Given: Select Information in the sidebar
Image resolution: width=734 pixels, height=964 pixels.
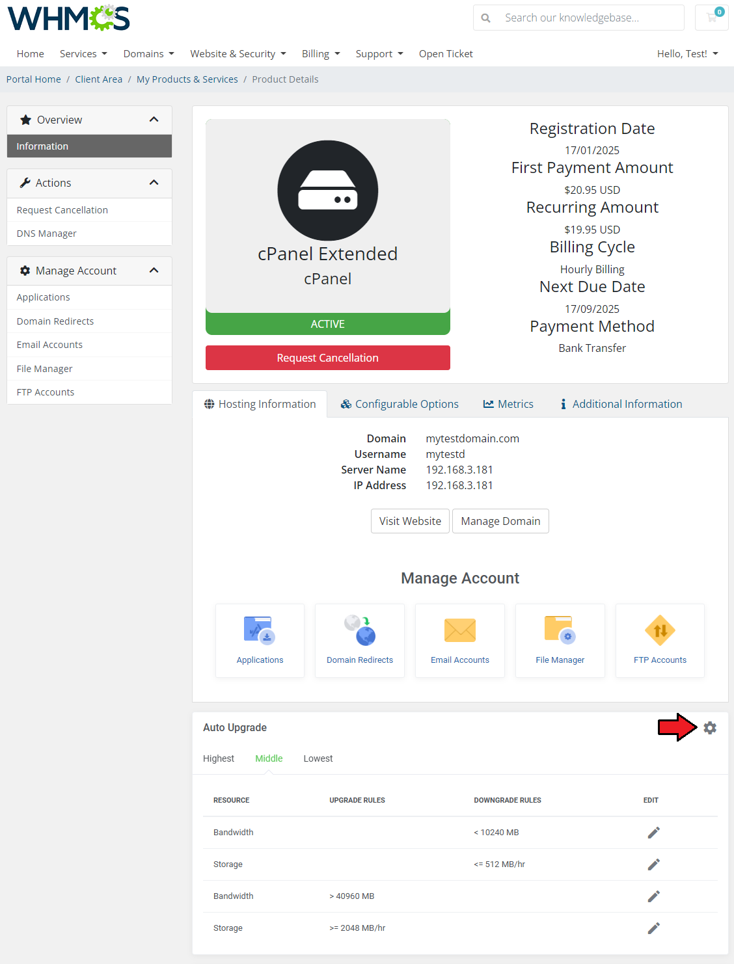Looking at the screenshot, I should point(89,146).
